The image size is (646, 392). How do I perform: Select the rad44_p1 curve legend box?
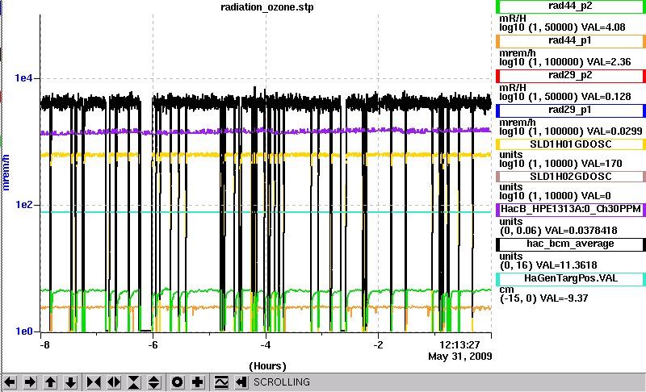point(571,41)
